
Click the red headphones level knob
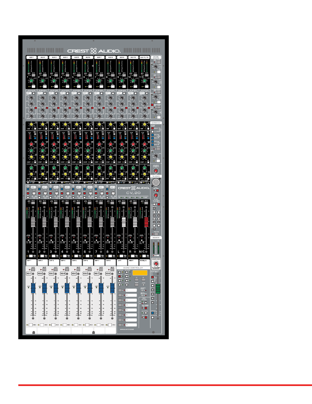[156, 264]
